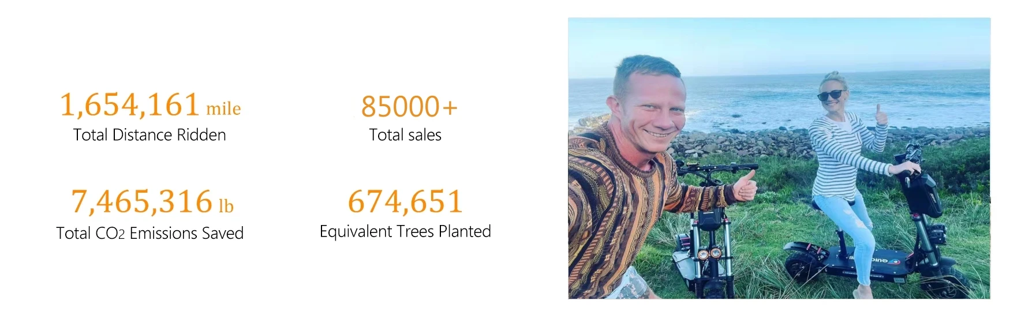Click the Equivalent Trees Planted label
Viewport: 1032px width, 315px height.
[x=405, y=231]
